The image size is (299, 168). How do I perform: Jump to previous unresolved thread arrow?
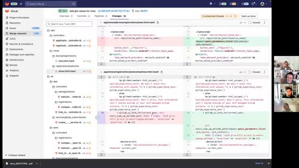227,16
